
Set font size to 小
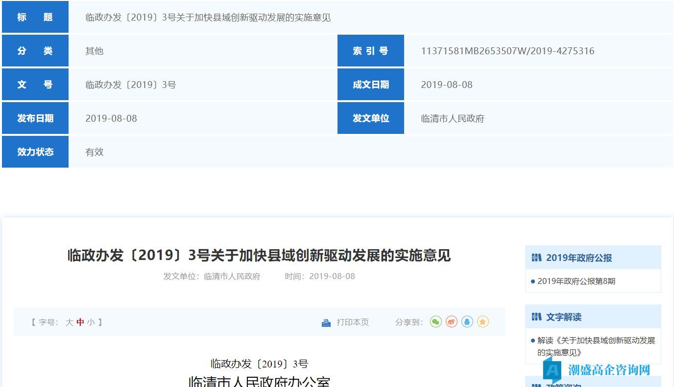(91, 322)
